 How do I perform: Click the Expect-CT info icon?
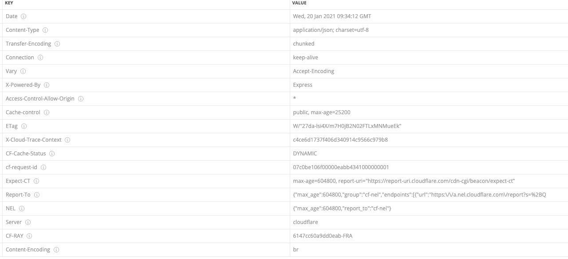click(36, 181)
